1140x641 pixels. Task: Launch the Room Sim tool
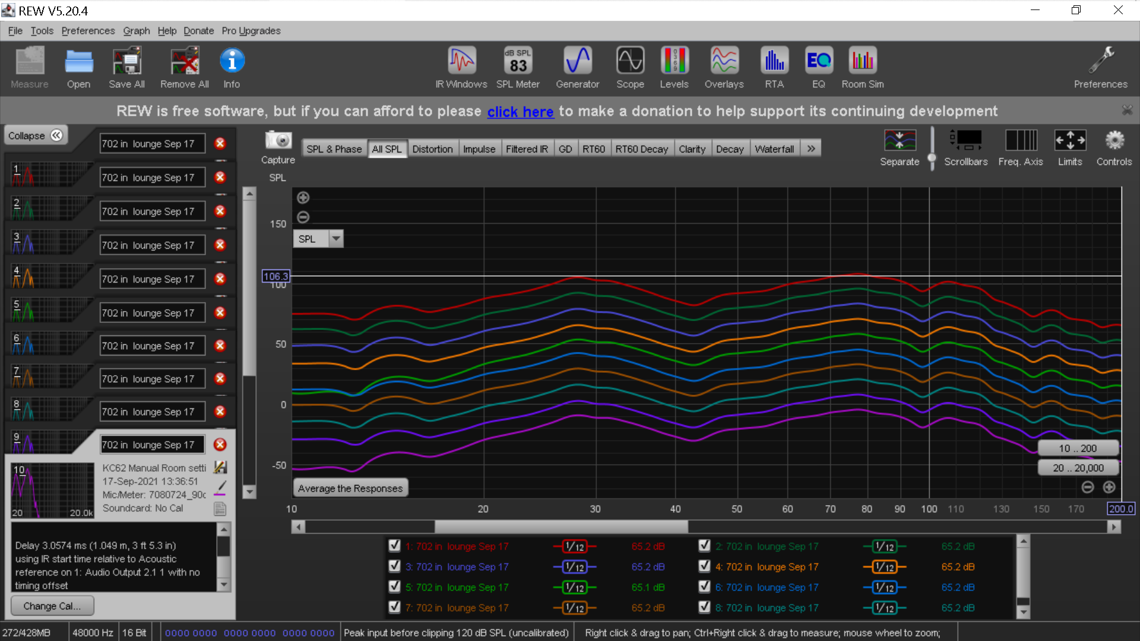(862, 67)
